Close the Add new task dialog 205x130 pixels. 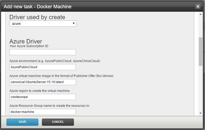198,6
